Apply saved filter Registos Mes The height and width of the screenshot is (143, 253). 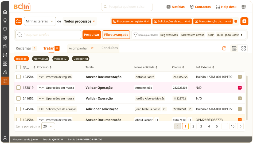[x=169, y=35]
